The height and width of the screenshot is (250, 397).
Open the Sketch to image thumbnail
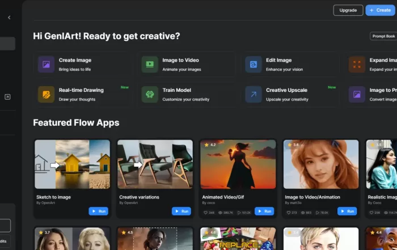pyautogui.click(x=73, y=164)
